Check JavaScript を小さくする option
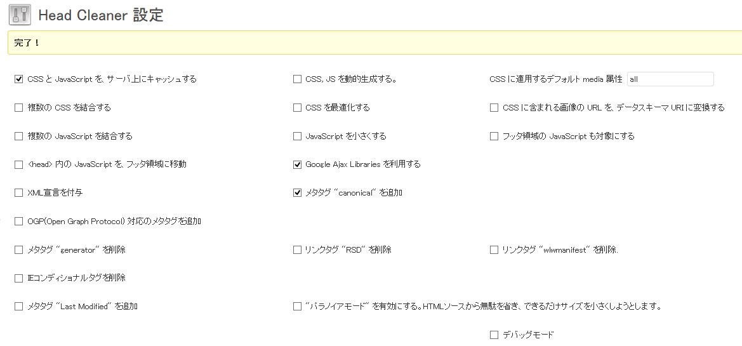 pyautogui.click(x=297, y=136)
